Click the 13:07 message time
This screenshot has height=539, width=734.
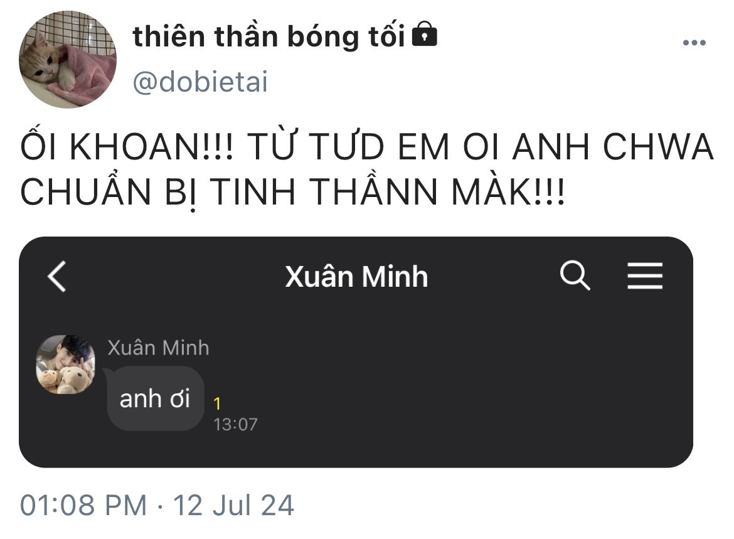click(x=235, y=425)
